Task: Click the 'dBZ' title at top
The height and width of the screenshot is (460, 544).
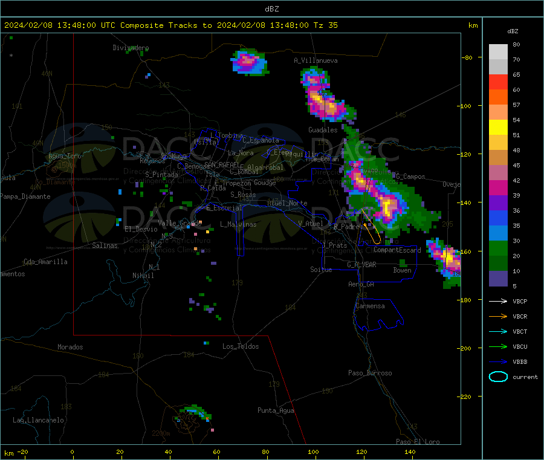Action: coord(271,9)
